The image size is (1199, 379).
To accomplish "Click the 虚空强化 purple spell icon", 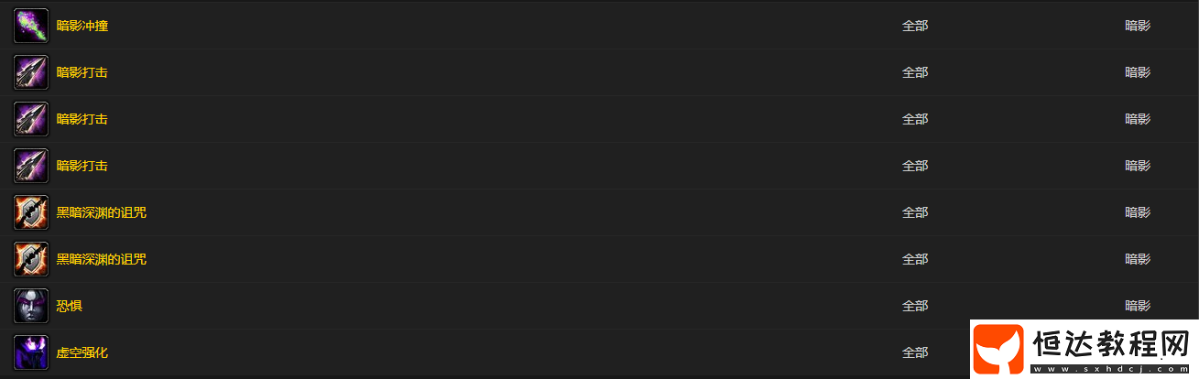I will pos(31,352).
